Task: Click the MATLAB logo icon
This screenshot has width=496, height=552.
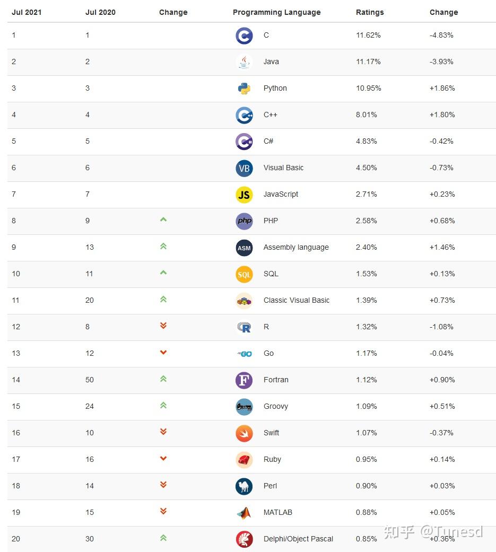Action: [x=244, y=513]
